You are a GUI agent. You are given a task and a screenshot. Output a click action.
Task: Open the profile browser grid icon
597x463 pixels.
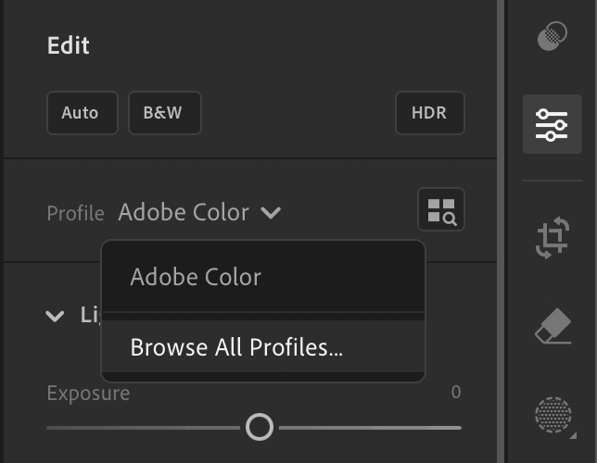[x=441, y=209]
